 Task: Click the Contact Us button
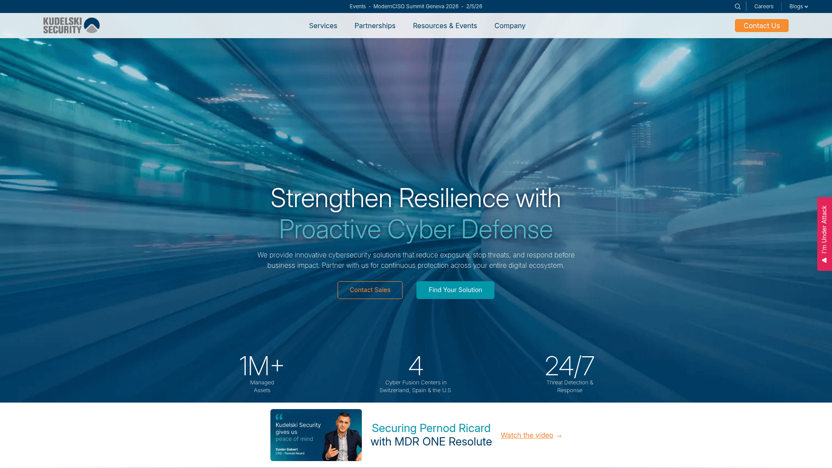pyautogui.click(x=761, y=26)
